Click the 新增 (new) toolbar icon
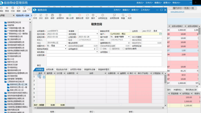Screen dimensions: 201x113 35,15
